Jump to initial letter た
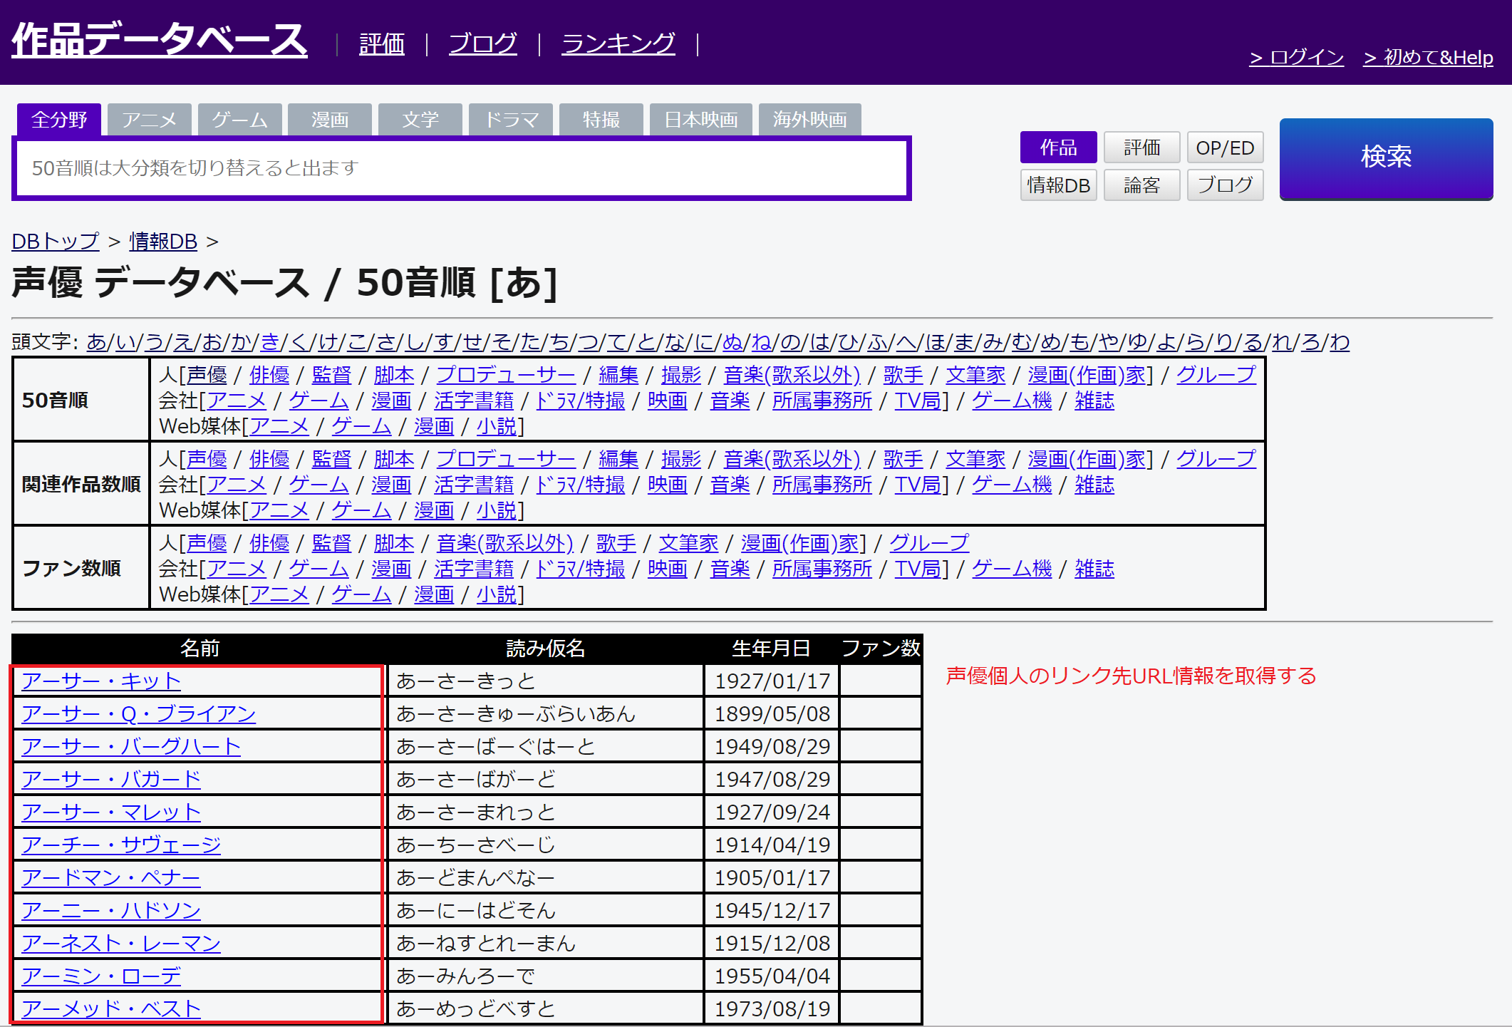 point(531,342)
